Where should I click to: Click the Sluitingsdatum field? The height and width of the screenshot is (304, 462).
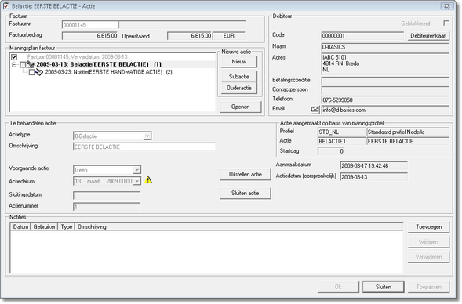(x=107, y=195)
